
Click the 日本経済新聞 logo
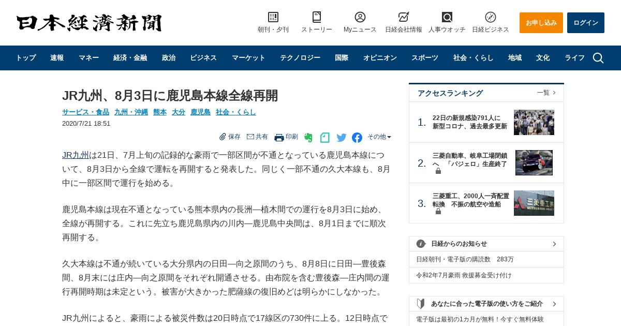click(89, 23)
